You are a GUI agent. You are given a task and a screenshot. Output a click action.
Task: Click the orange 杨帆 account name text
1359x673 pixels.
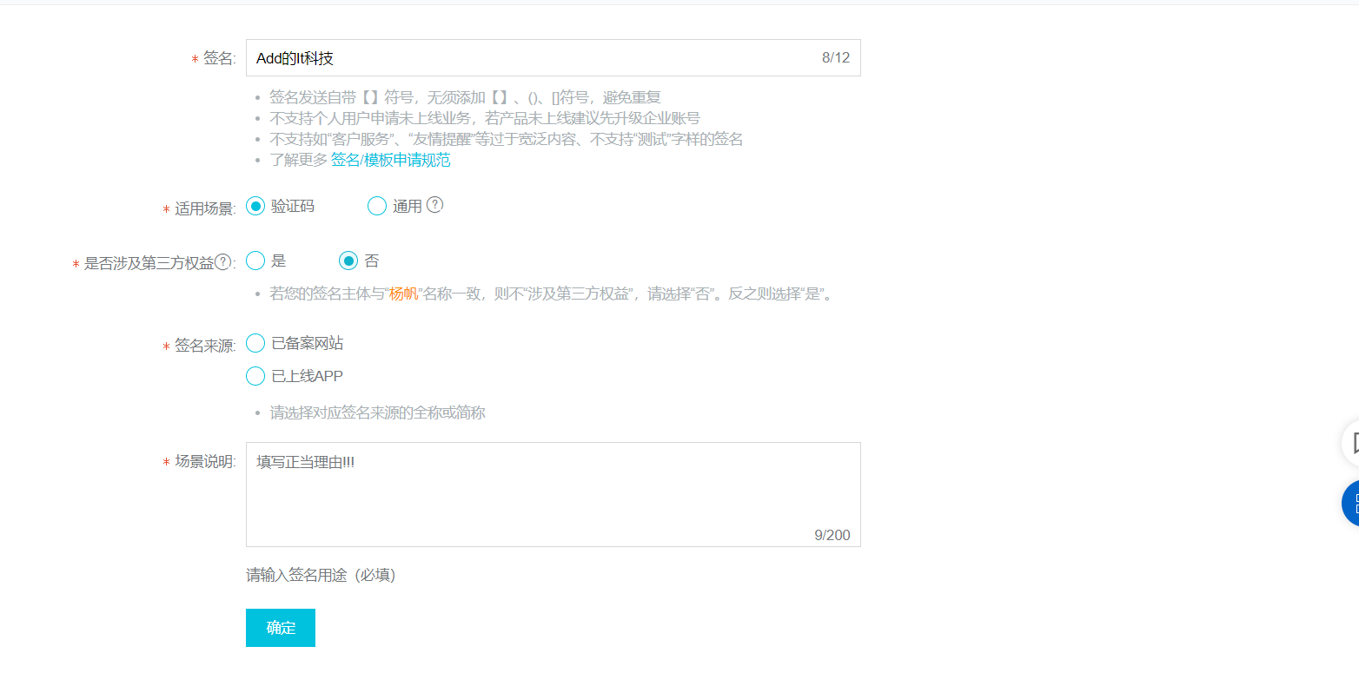(x=404, y=294)
